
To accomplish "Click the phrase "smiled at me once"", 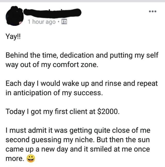I will point(120,149).
